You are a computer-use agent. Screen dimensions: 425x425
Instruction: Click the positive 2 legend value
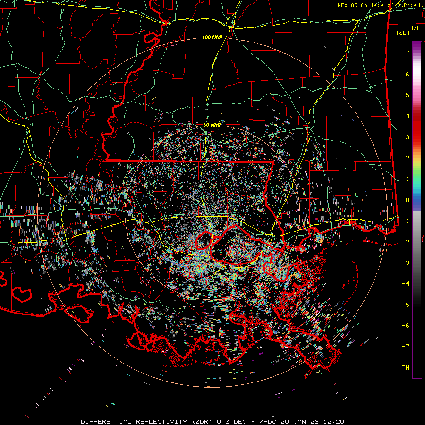(408, 158)
